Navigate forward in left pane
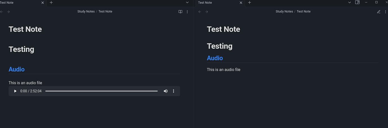388x128 pixels. pyautogui.click(x=8, y=12)
